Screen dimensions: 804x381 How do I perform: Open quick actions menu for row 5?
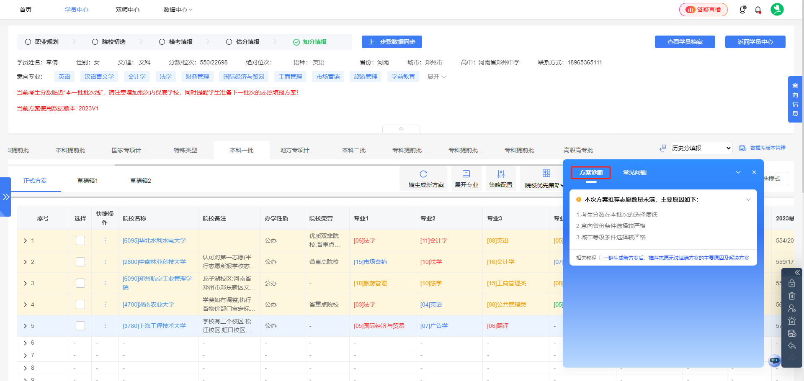tap(105, 326)
